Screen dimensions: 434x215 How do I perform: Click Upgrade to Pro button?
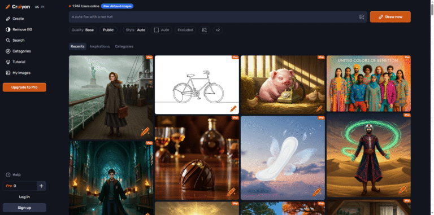24,87
